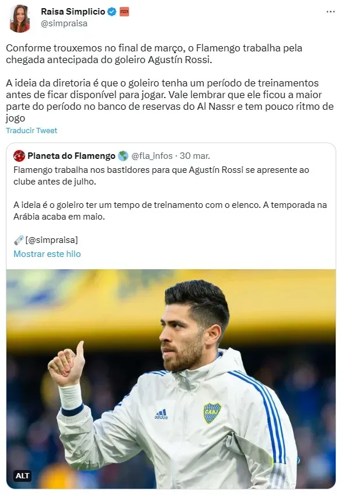Open the three-dot tweet options menu

tap(330, 12)
